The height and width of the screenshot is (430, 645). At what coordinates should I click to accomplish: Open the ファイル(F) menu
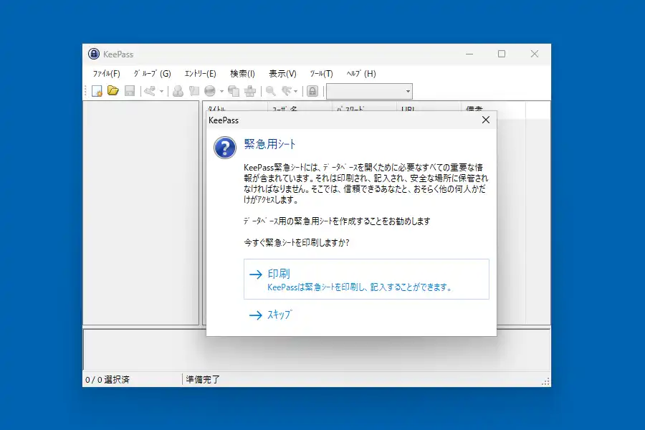[x=106, y=74]
